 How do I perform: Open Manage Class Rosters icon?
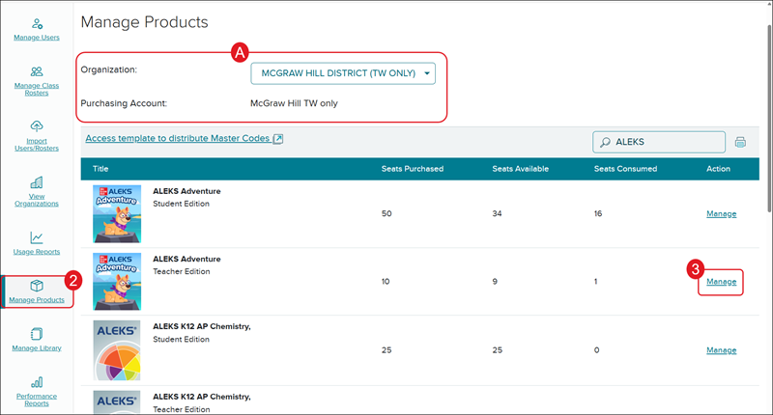click(x=37, y=71)
